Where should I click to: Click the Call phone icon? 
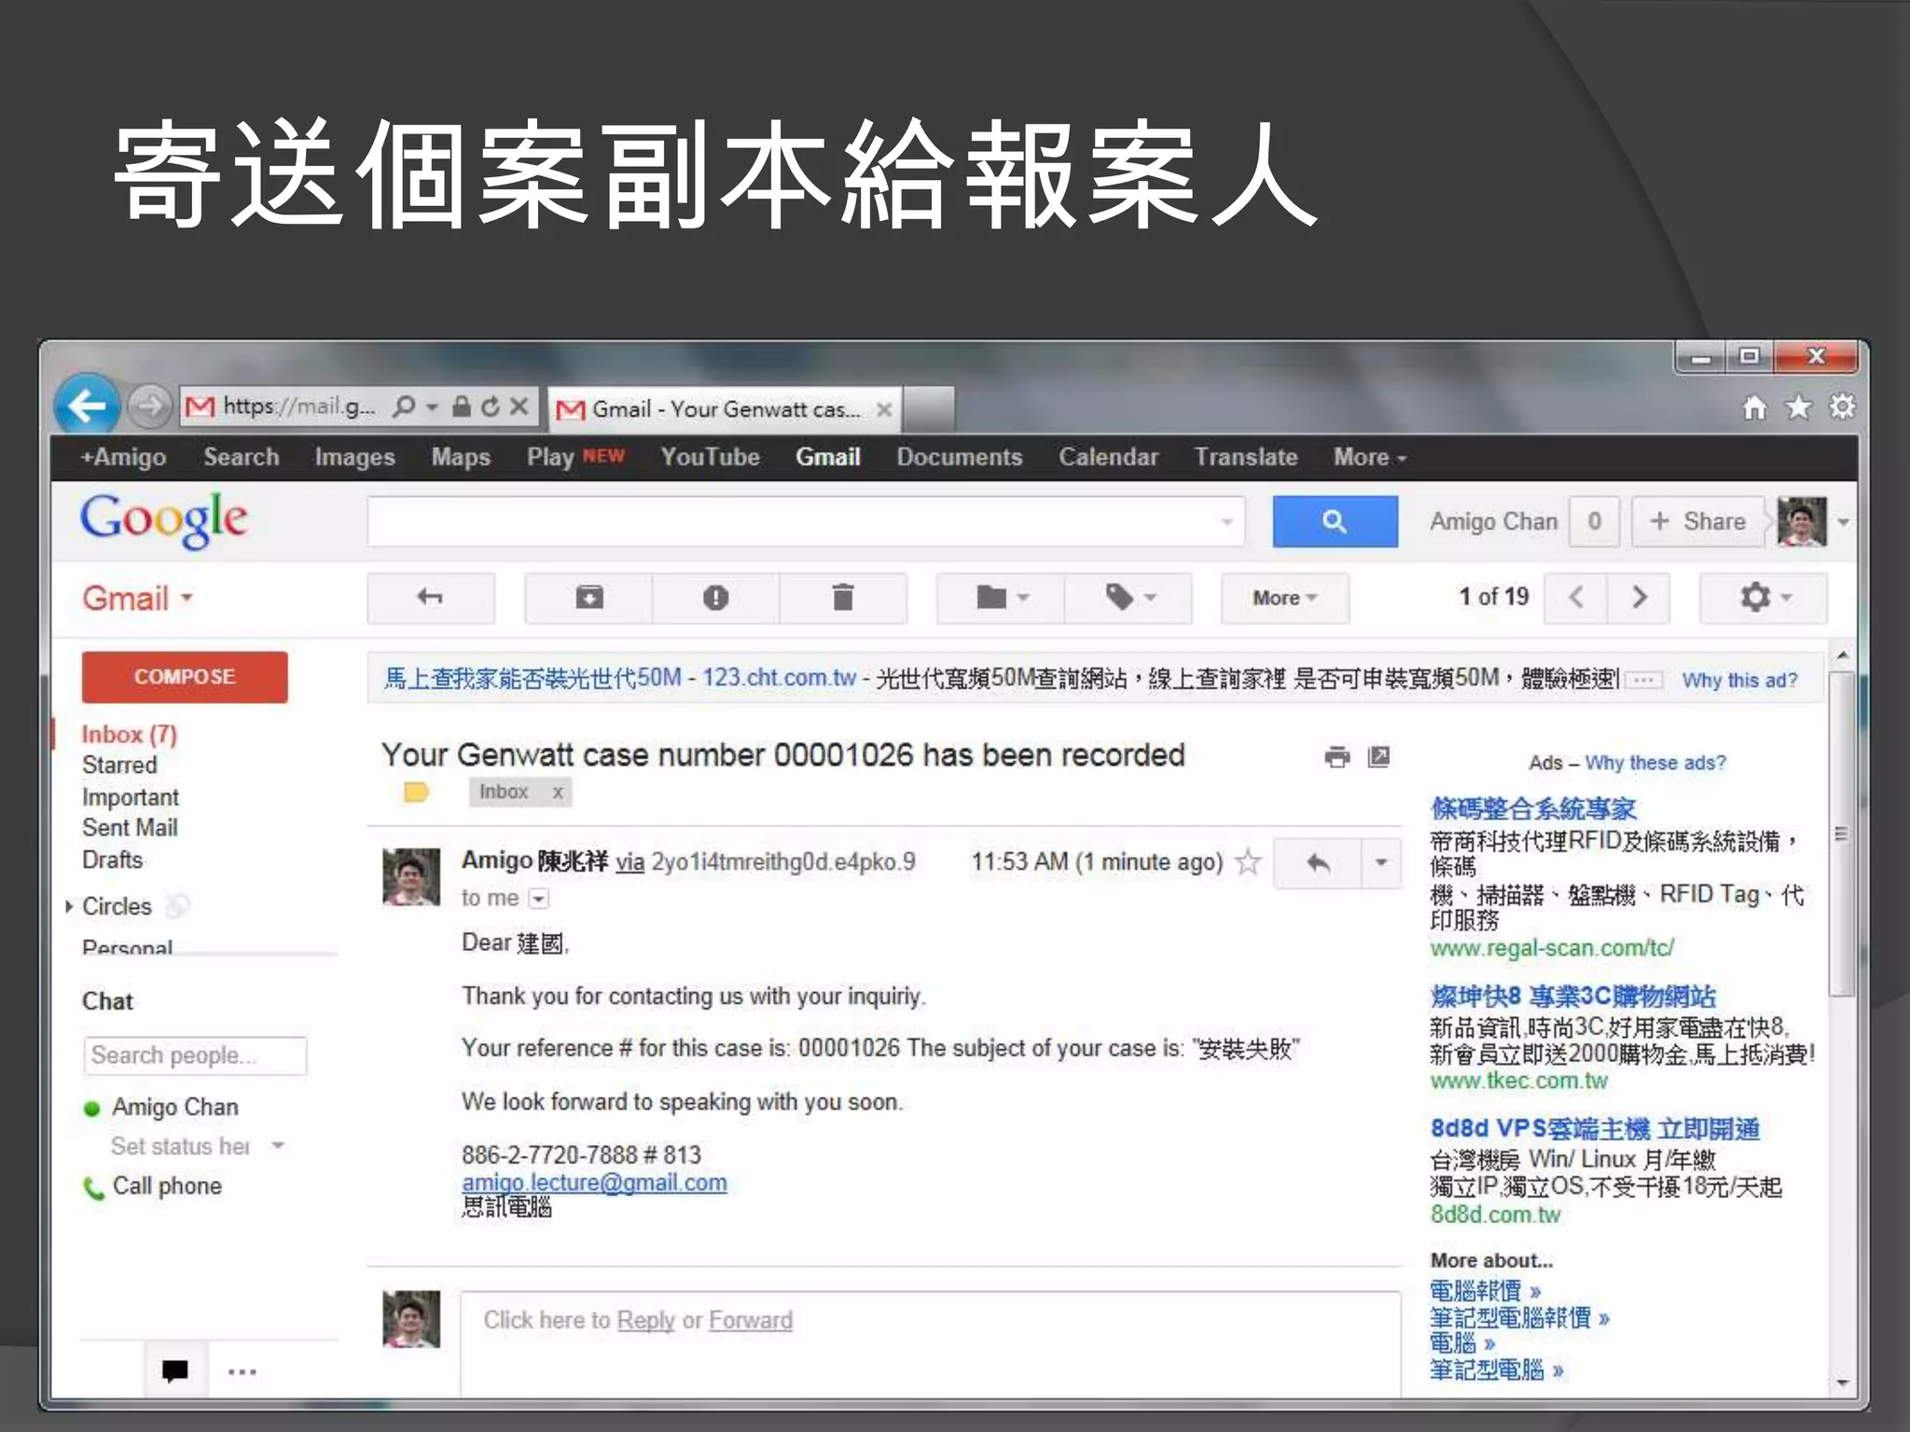tap(93, 1188)
